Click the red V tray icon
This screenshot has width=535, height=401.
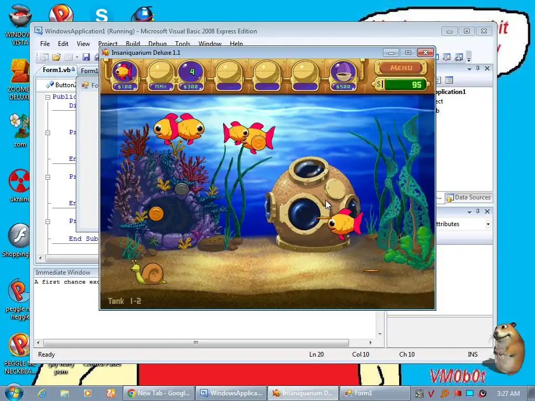(431, 394)
